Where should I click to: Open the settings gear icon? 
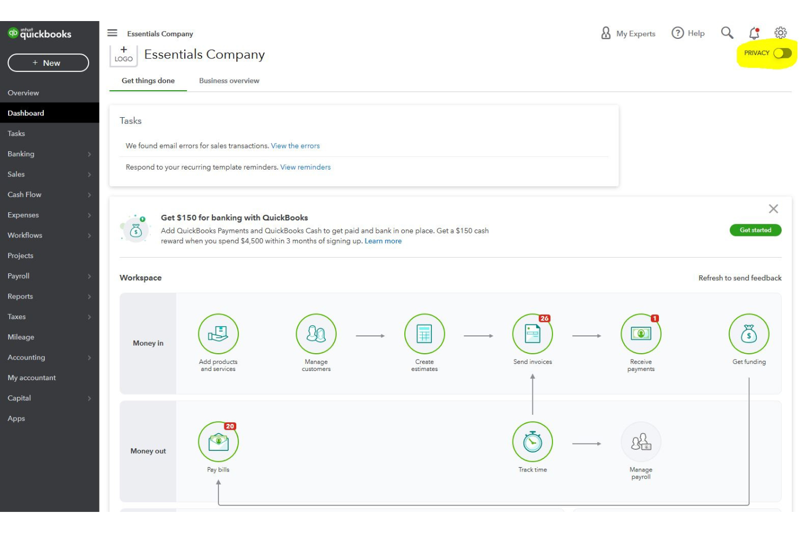click(x=781, y=33)
